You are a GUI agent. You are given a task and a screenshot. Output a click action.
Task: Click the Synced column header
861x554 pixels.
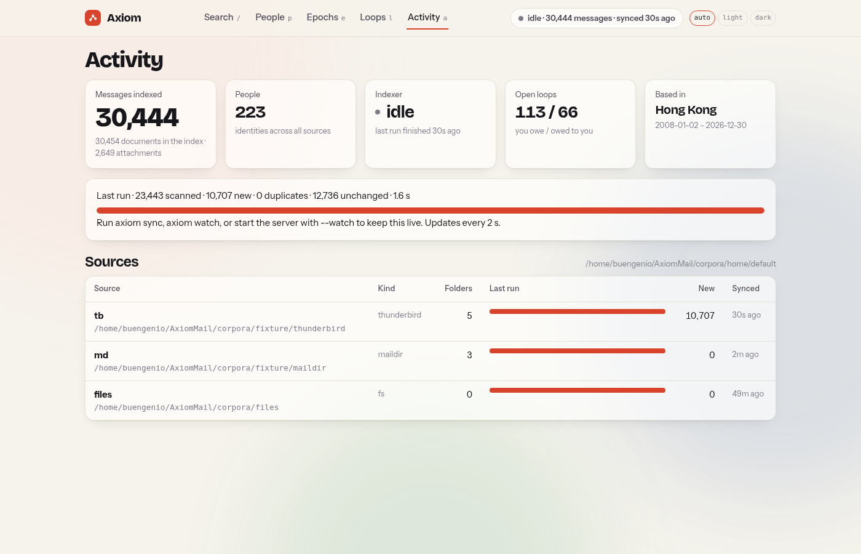pos(745,288)
